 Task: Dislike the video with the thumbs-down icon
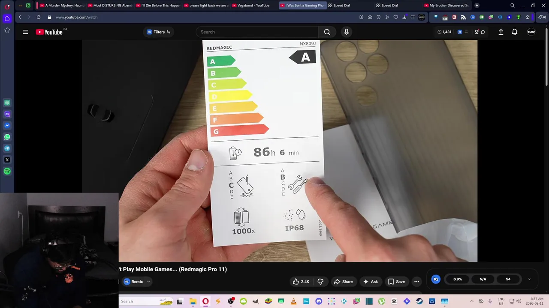point(320,281)
